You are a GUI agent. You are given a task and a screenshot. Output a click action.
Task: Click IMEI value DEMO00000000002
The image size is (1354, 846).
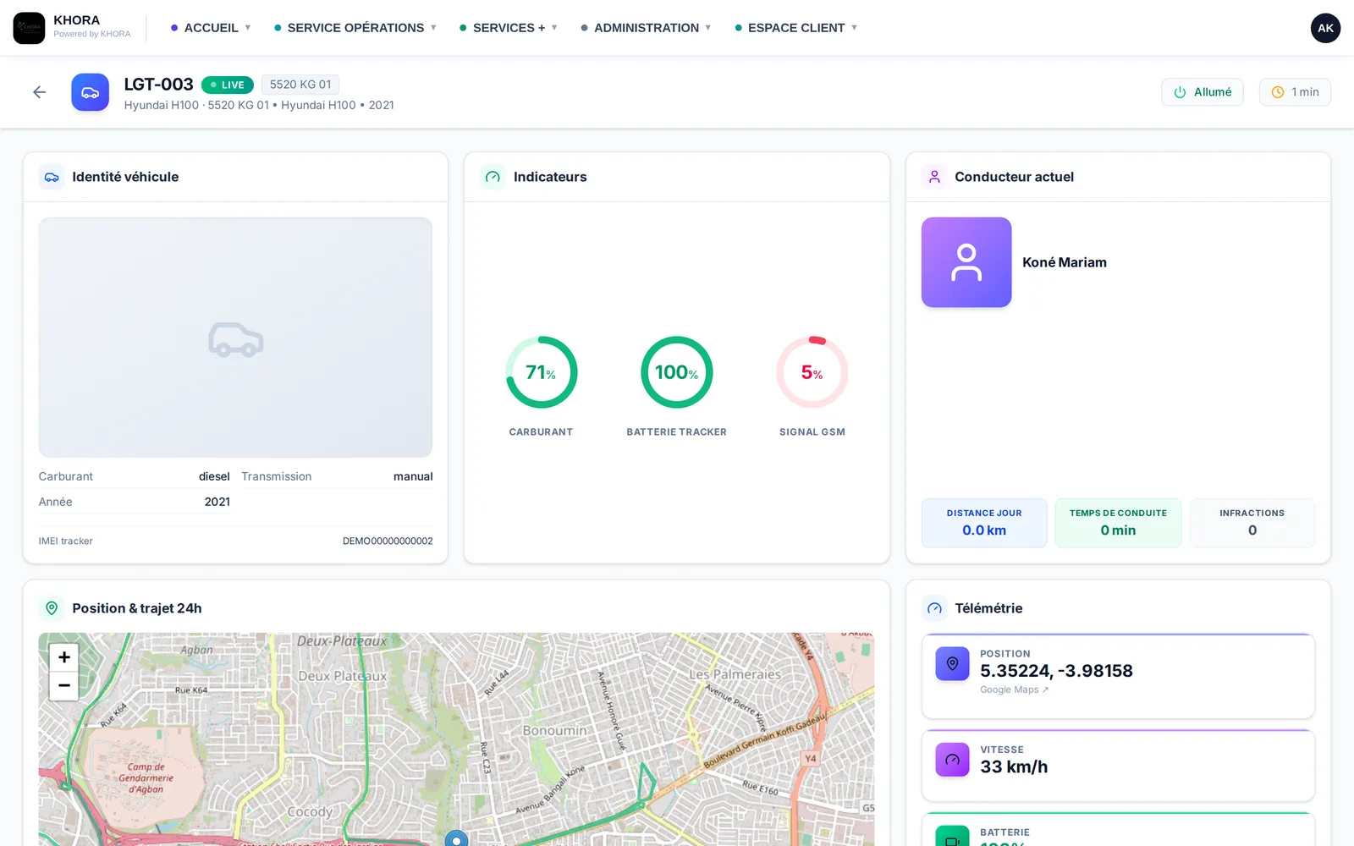pyautogui.click(x=388, y=541)
